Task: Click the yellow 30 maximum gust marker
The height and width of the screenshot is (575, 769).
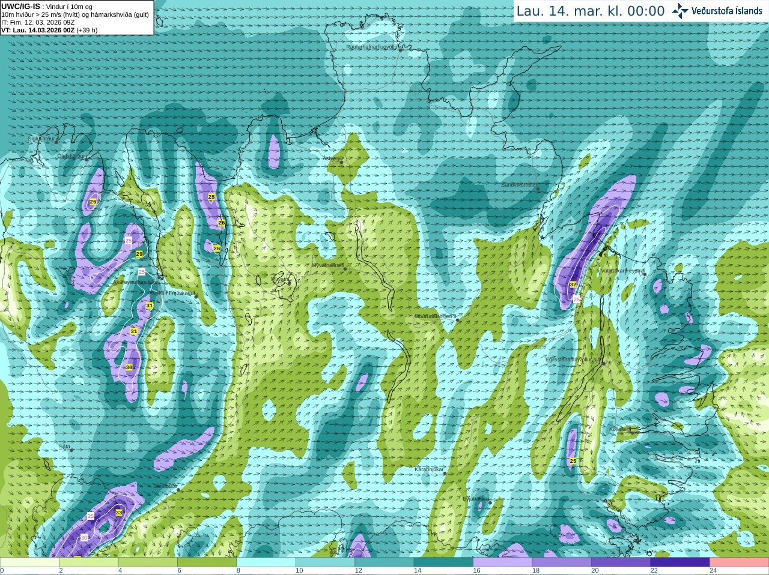Action: click(x=129, y=367)
